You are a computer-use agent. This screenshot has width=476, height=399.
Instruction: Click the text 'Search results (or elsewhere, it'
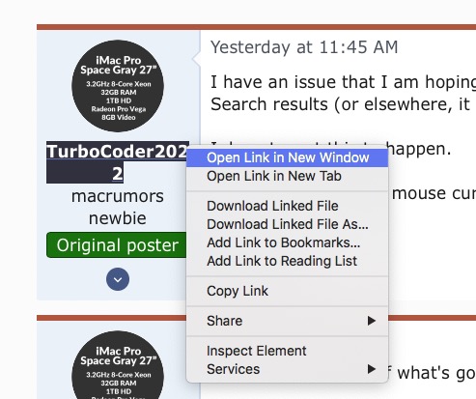[341, 104]
